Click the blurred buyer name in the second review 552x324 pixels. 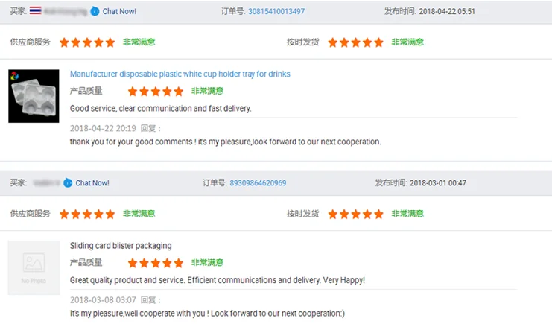[x=45, y=182]
